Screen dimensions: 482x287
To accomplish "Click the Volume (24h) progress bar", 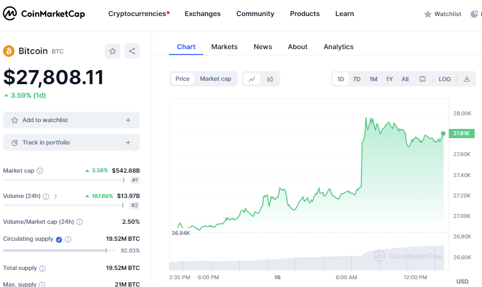I will (x=63, y=205).
